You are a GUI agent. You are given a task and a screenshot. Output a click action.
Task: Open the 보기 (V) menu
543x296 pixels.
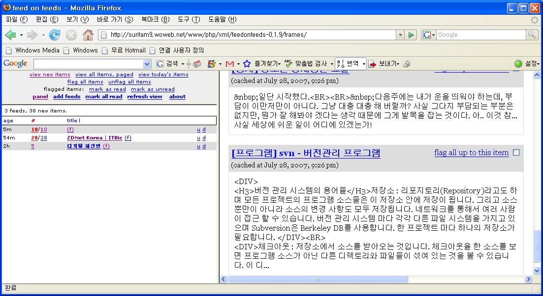click(78, 20)
